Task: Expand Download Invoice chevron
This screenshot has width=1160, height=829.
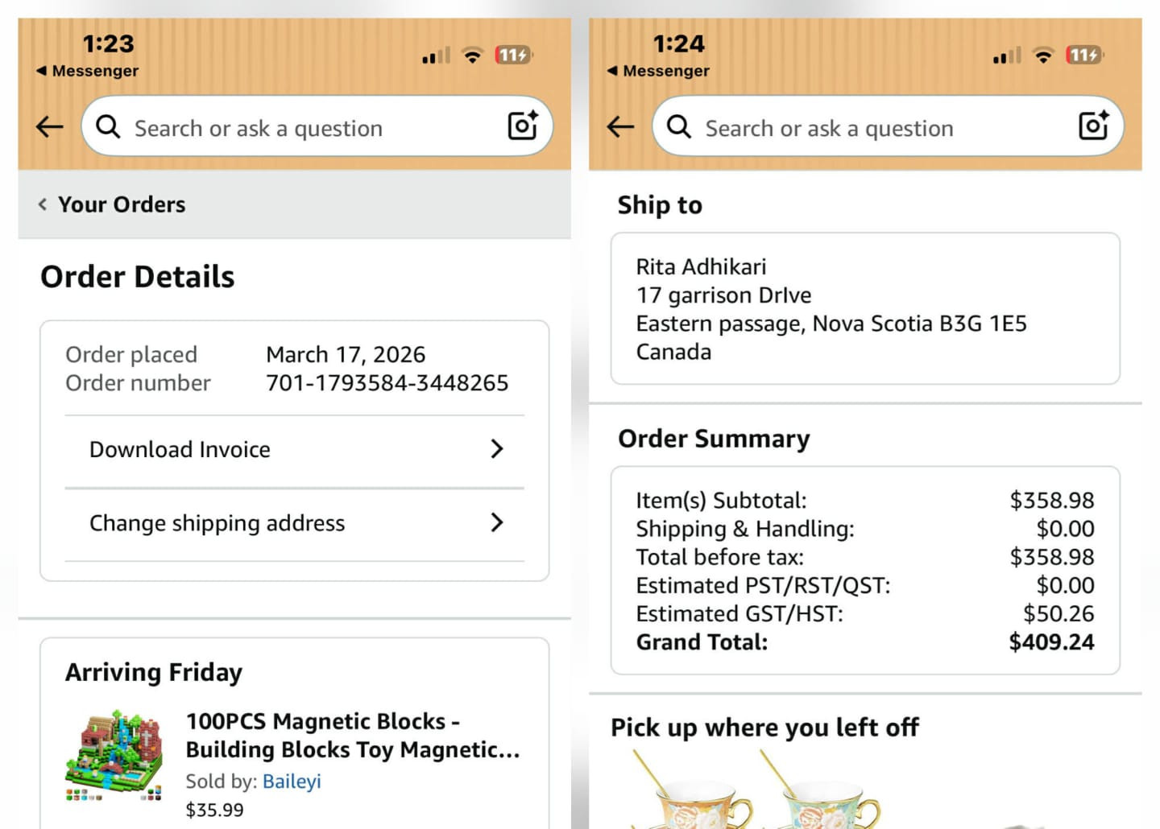Action: click(497, 449)
